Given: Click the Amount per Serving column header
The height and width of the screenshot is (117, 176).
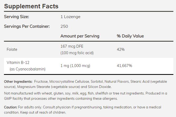Looking at the screenshot, I should (80, 36).
